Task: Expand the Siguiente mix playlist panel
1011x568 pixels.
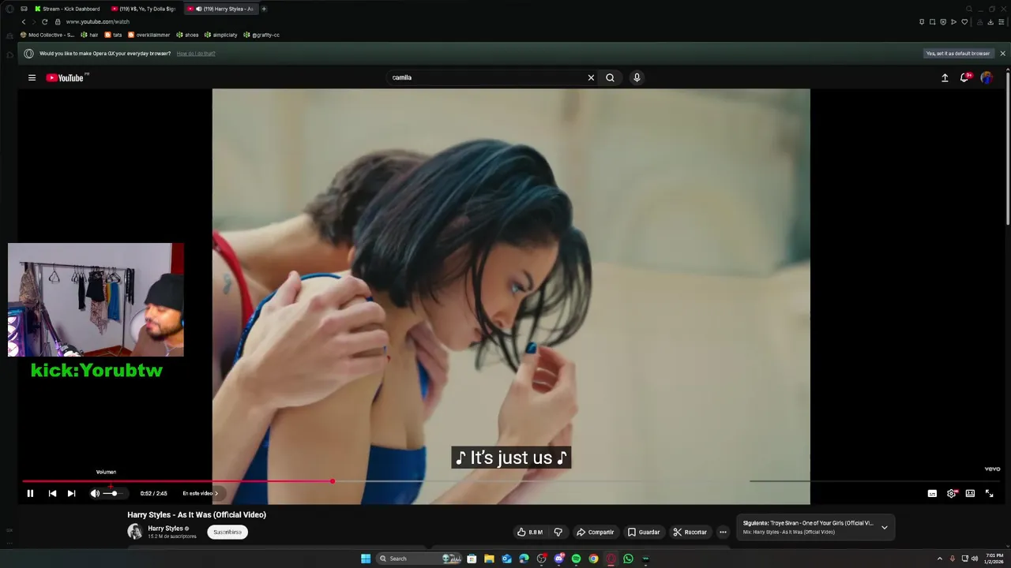Action: pyautogui.click(x=885, y=527)
